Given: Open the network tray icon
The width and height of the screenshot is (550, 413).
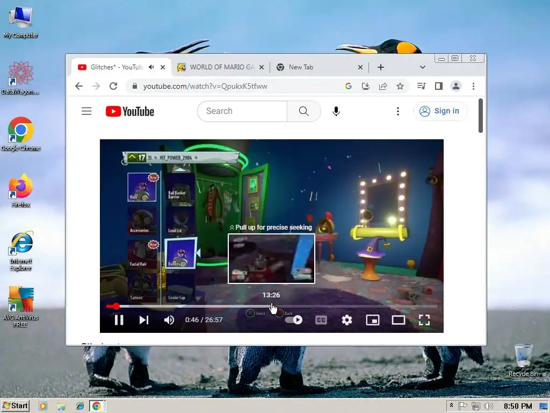Looking at the screenshot, I should 476,406.
